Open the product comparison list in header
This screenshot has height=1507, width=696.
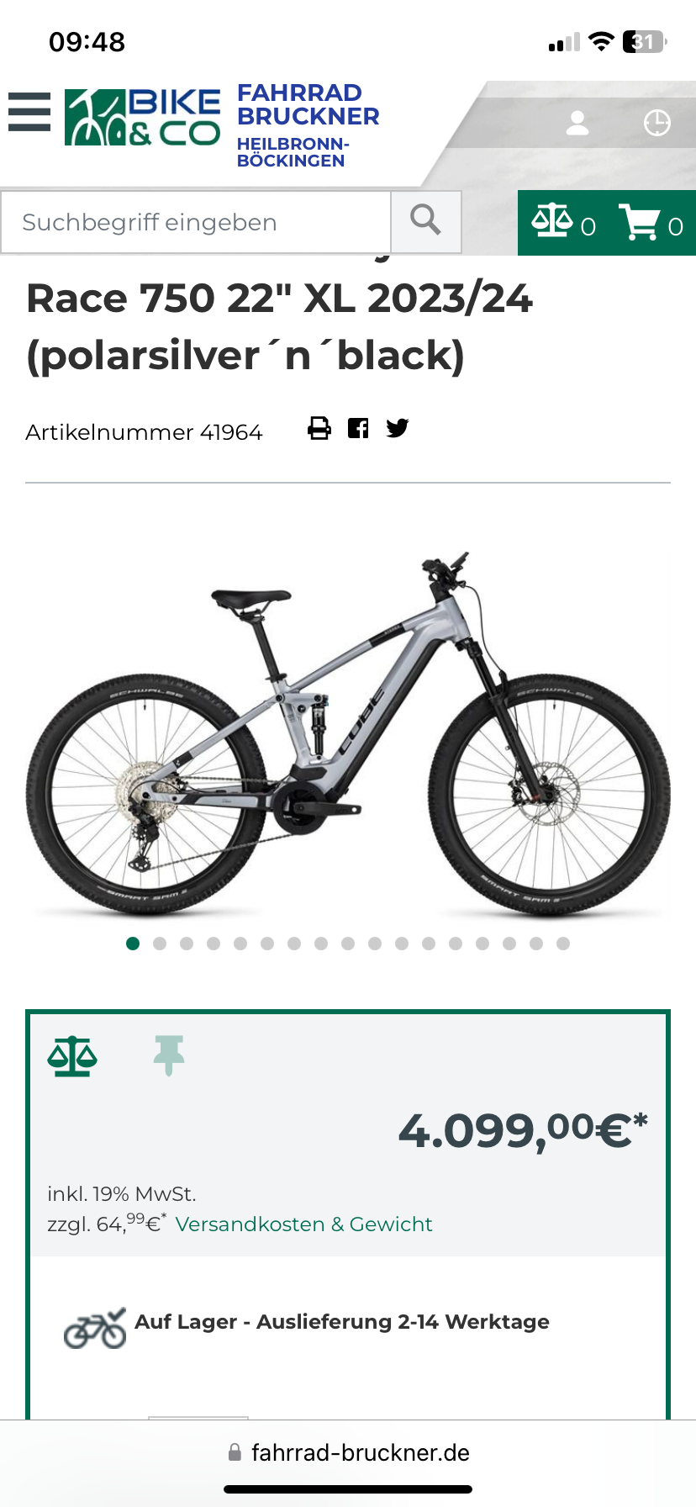564,223
